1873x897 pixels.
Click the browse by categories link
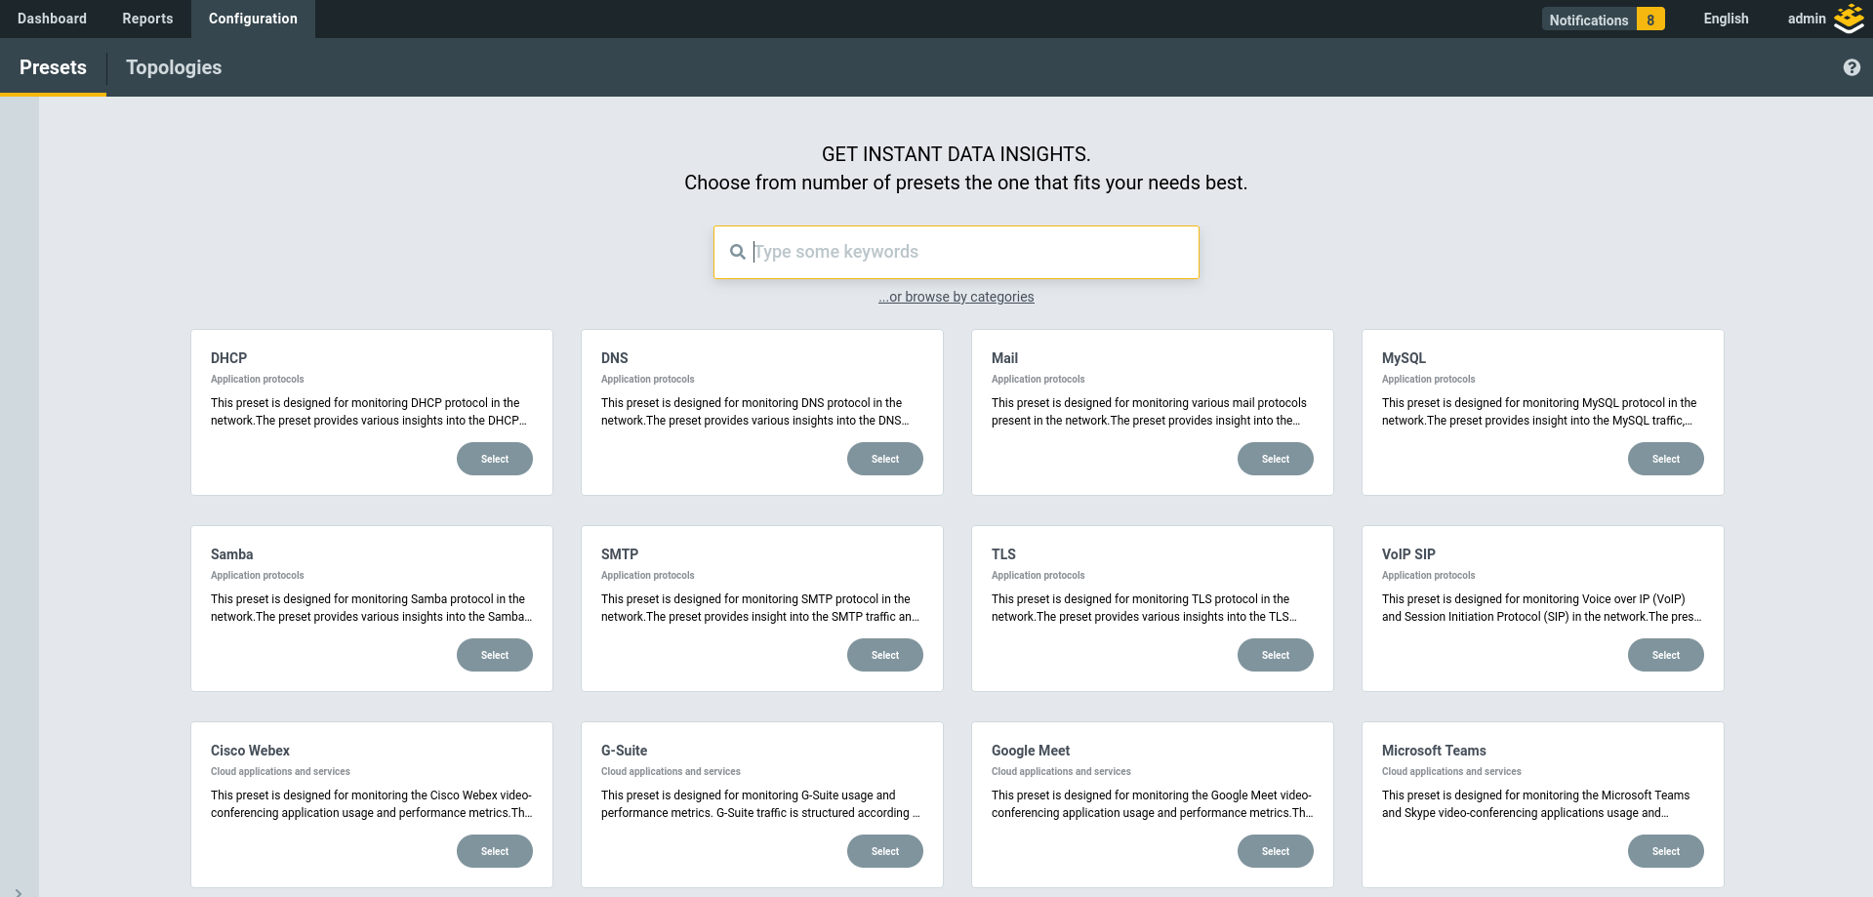click(x=957, y=297)
